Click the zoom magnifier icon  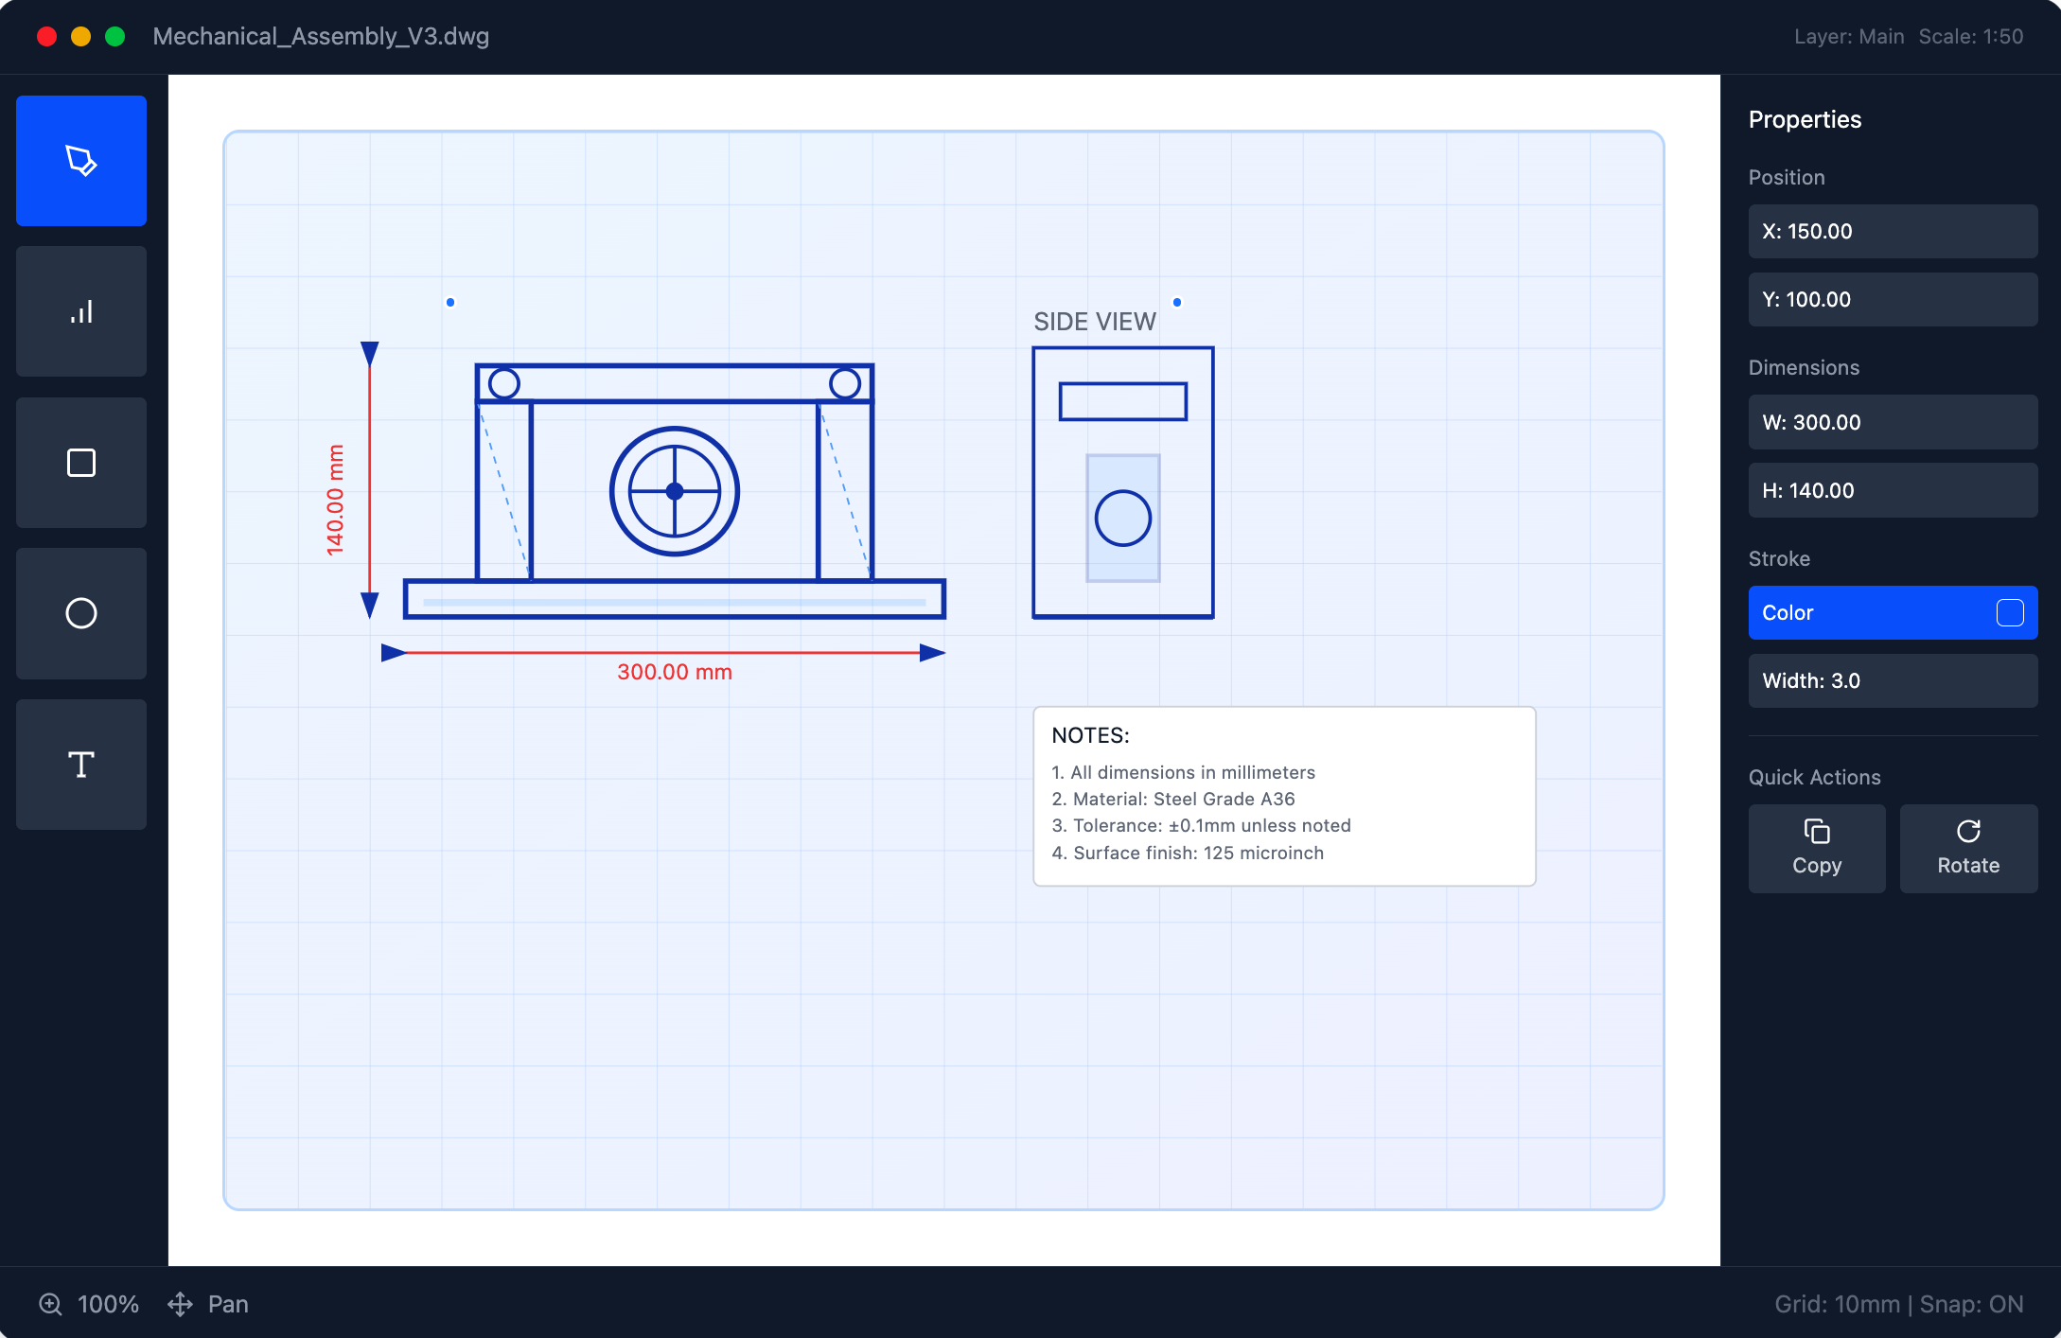(50, 1304)
